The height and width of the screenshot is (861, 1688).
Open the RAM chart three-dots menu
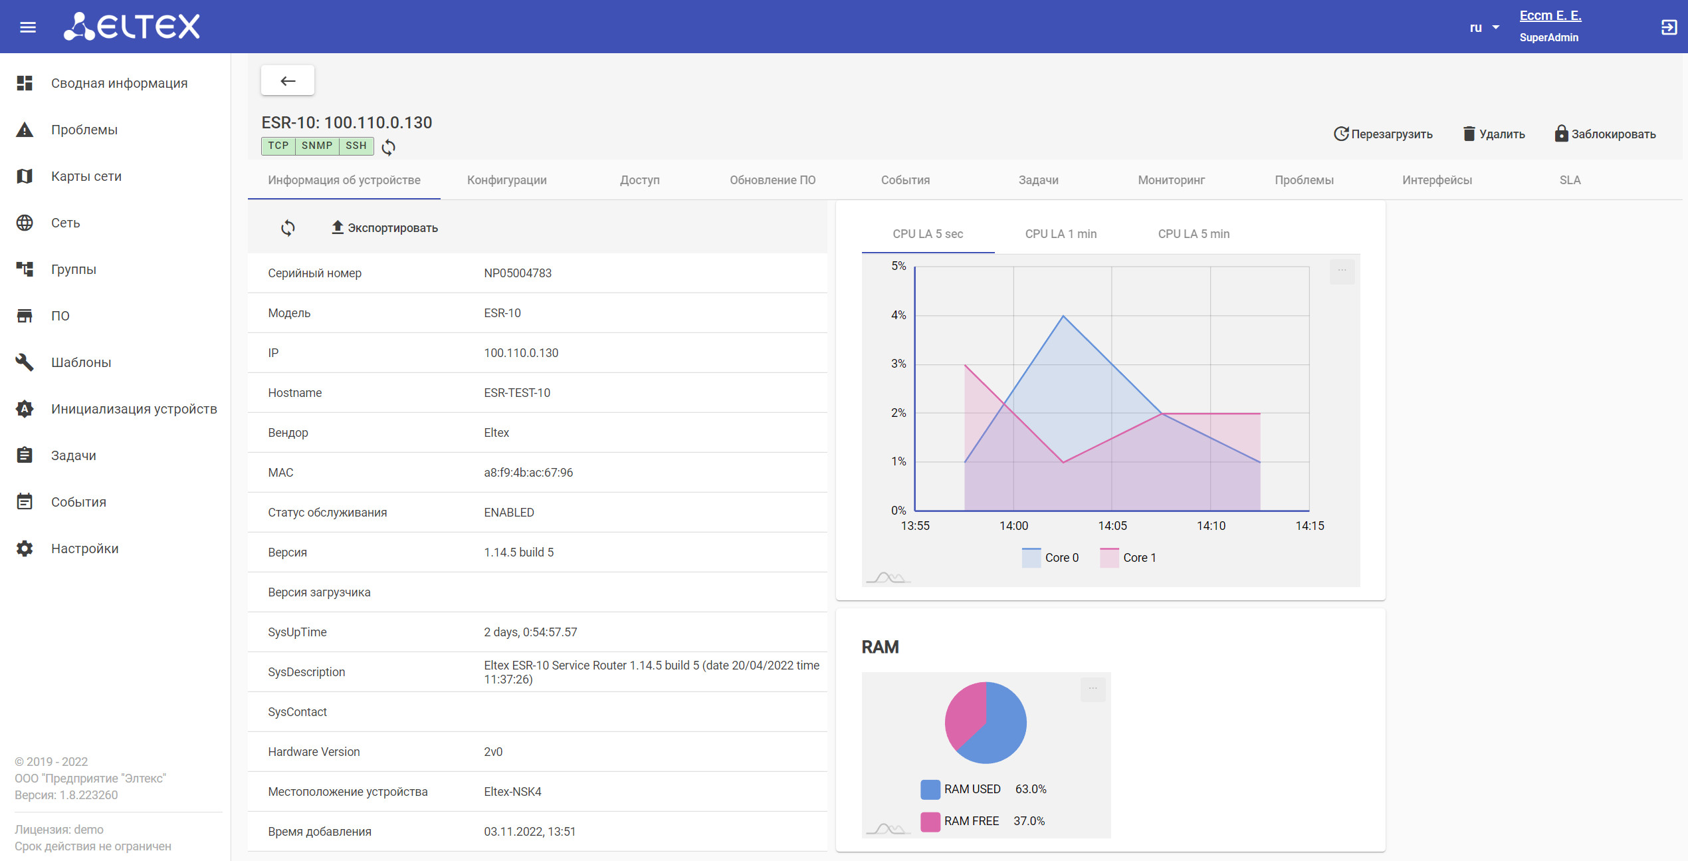(1093, 689)
